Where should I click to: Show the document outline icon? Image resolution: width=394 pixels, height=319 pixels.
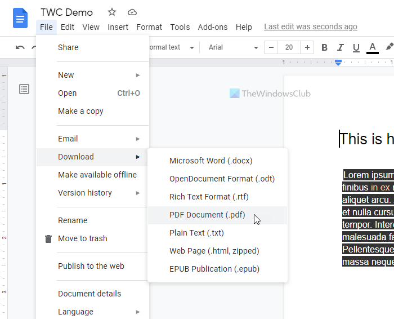[x=24, y=89]
